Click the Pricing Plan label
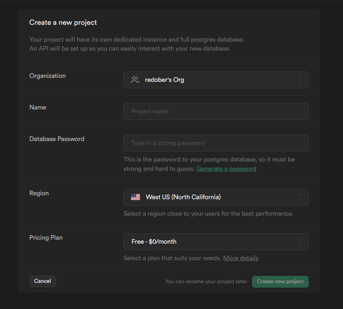Viewport: 343px width, 309px height. (x=46, y=238)
